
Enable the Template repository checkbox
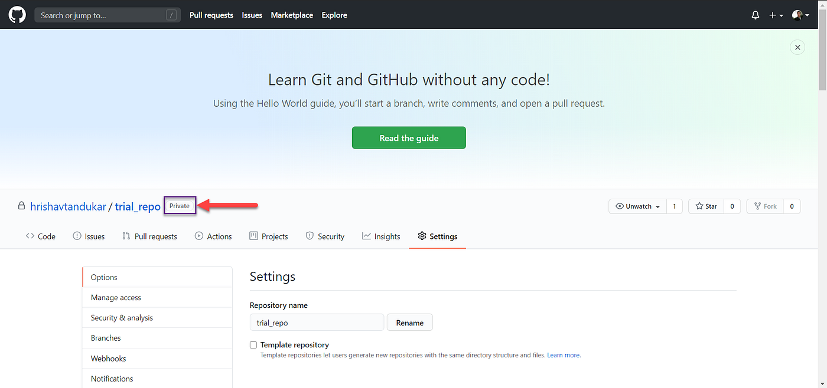[x=253, y=344]
